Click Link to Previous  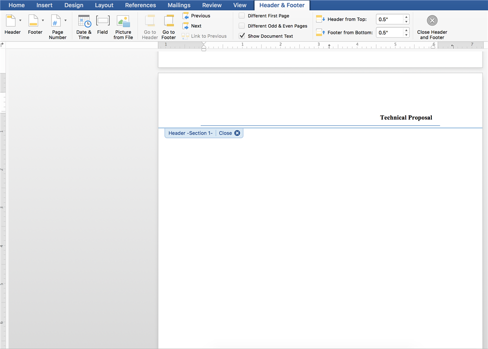point(204,36)
